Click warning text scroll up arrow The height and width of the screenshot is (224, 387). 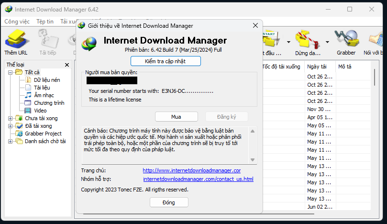[253, 131]
